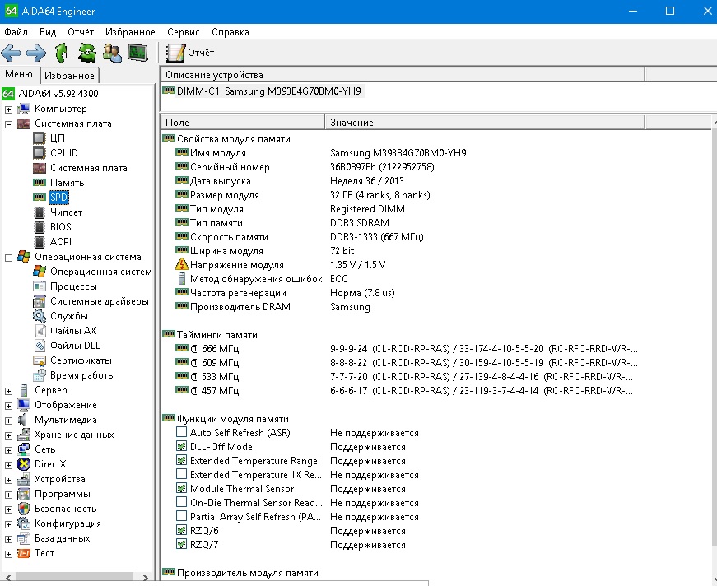The width and height of the screenshot is (717, 586).
Task: Open the Вид menu
Action: [48, 32]
